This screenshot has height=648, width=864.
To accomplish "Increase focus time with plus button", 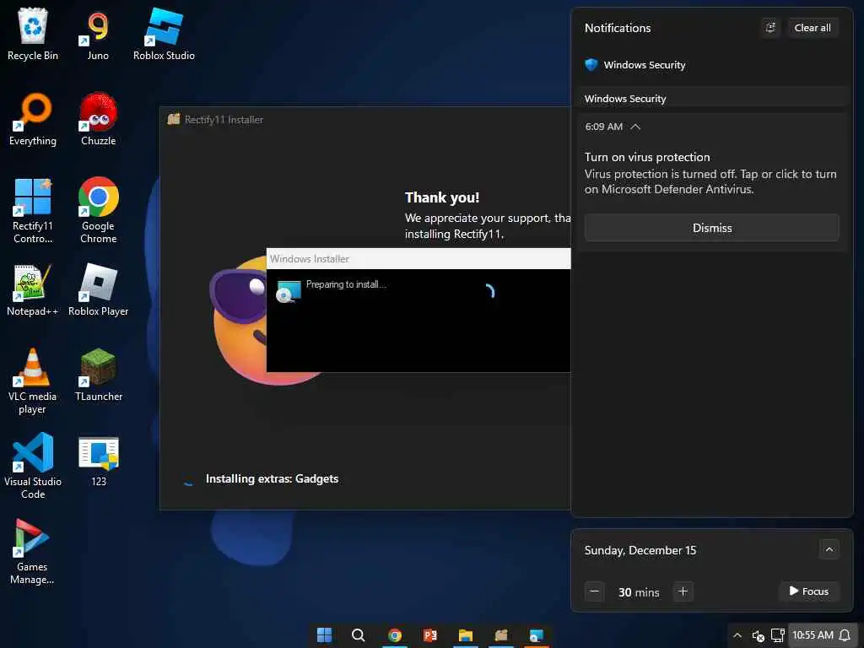I will [683, 591].
